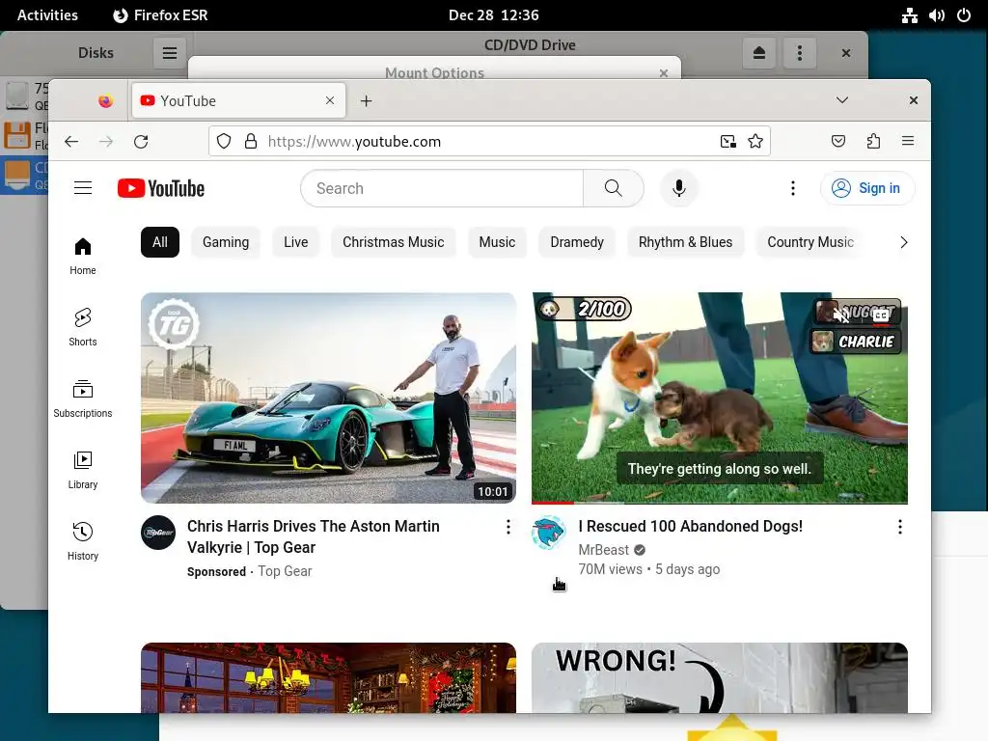Image resolution: width=988 pixels, height=741 pixels.
Task: Open YouTube hamburger guide menu
Action: pyautogui.click(x=83, y=188)
